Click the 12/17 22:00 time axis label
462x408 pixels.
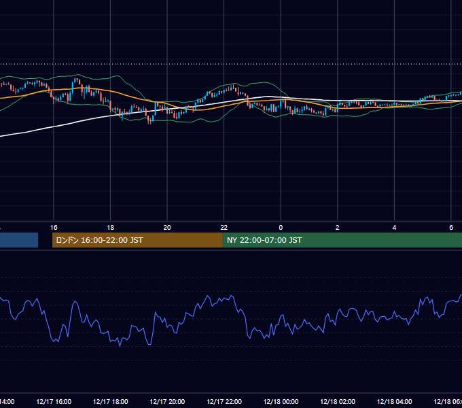[x=224, y=401]
